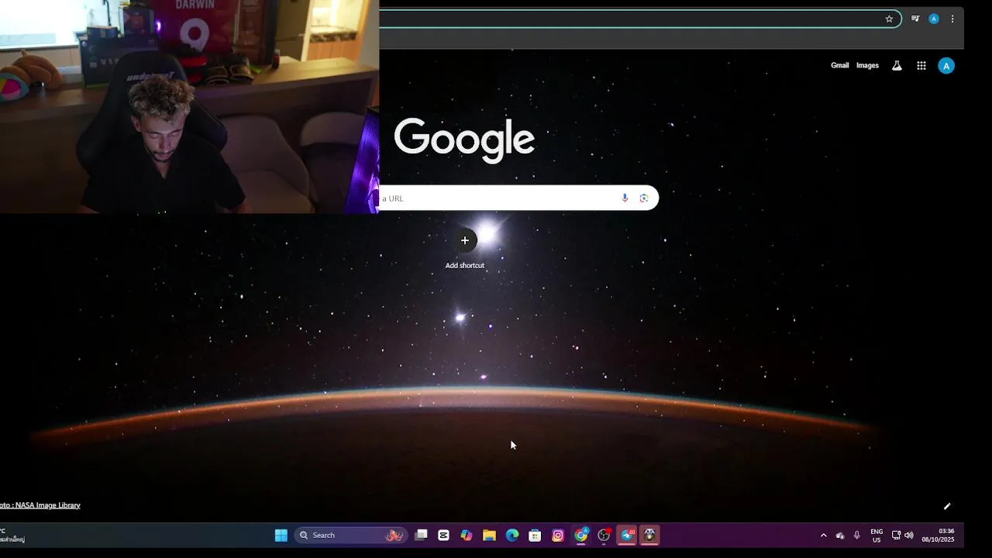Open Google Images link
This screenshot has height=558, width=992.
(867, 66)
